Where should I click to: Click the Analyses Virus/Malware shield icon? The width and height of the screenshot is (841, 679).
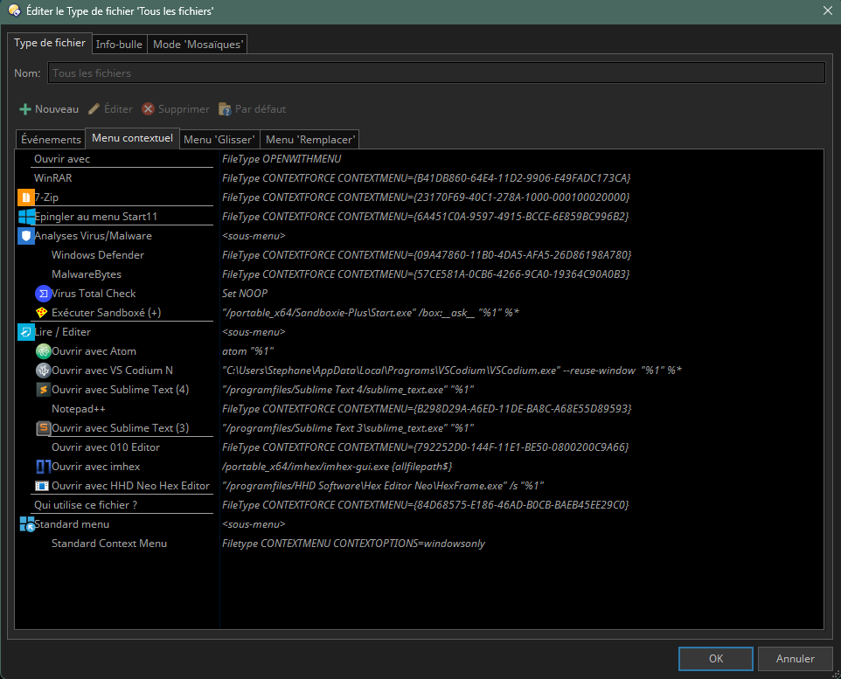point(26,236)
